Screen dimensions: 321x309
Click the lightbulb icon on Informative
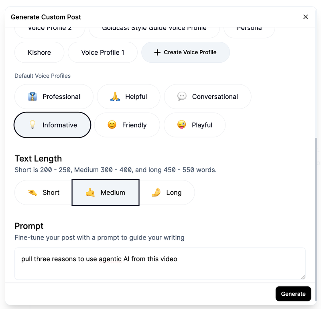pyautogui.click(x=33, y=125)
